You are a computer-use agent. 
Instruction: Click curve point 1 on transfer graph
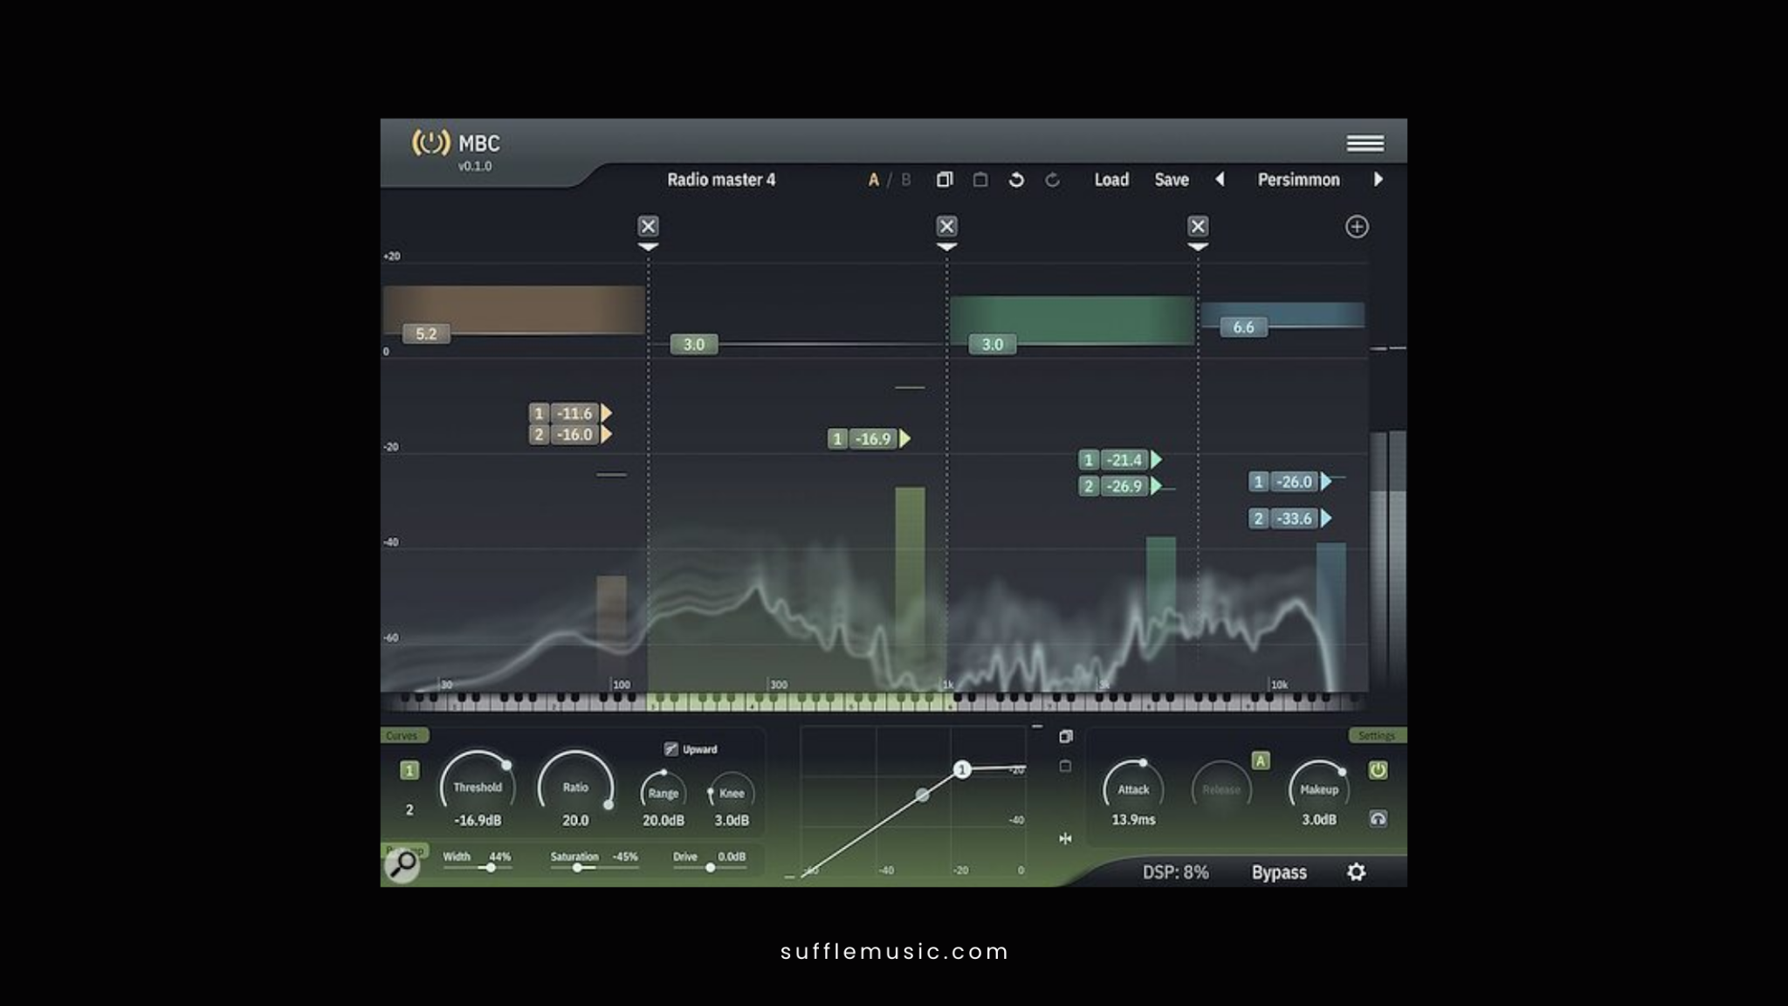(x=961, y=769)
